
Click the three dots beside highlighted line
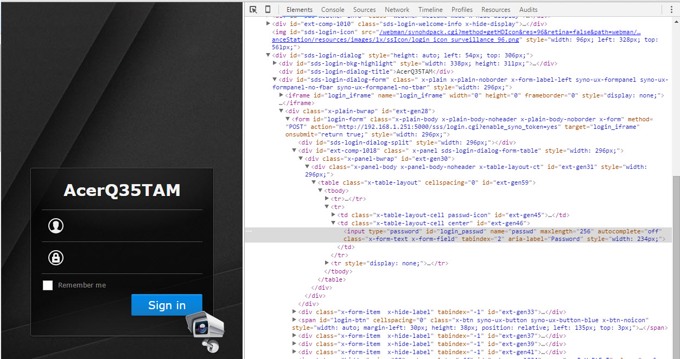coord(249,231)
